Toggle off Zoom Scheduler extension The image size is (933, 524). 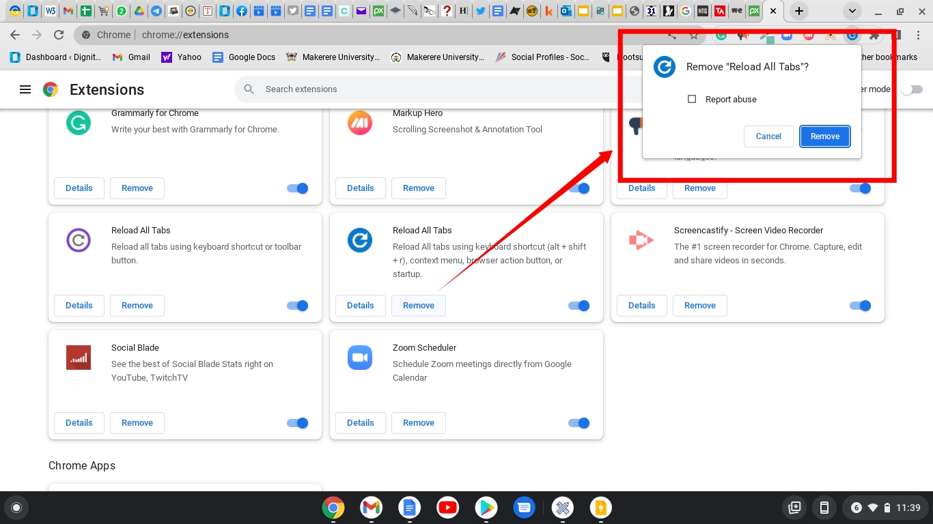(579, 423)
